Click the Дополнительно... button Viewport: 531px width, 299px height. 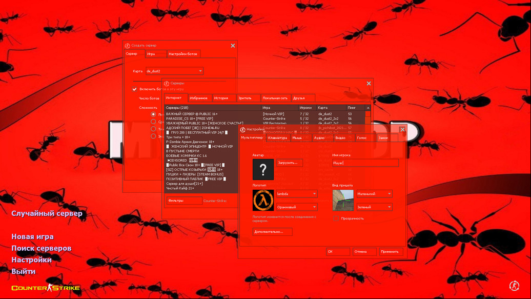point(272,231)
